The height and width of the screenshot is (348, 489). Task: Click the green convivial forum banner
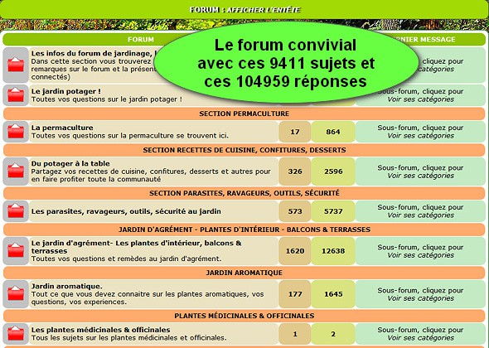coord(286,62)
